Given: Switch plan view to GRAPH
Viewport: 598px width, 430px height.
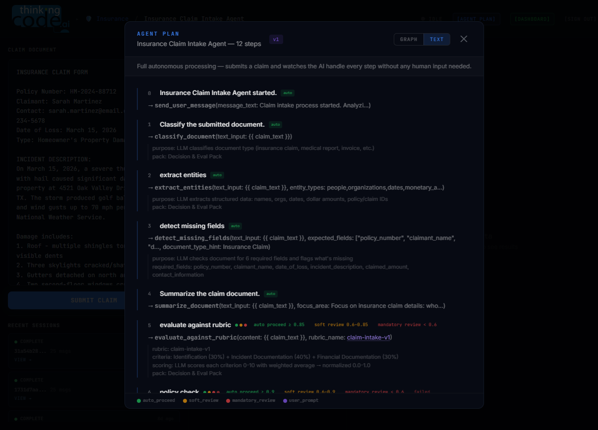Looking at the screenshot, I should 409,40.
